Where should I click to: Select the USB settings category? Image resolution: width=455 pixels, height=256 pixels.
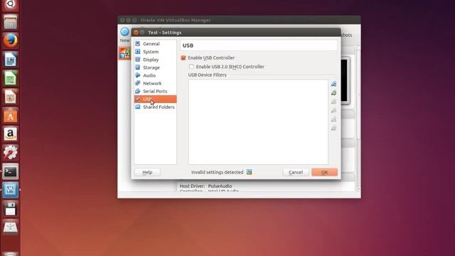point(155,99)
